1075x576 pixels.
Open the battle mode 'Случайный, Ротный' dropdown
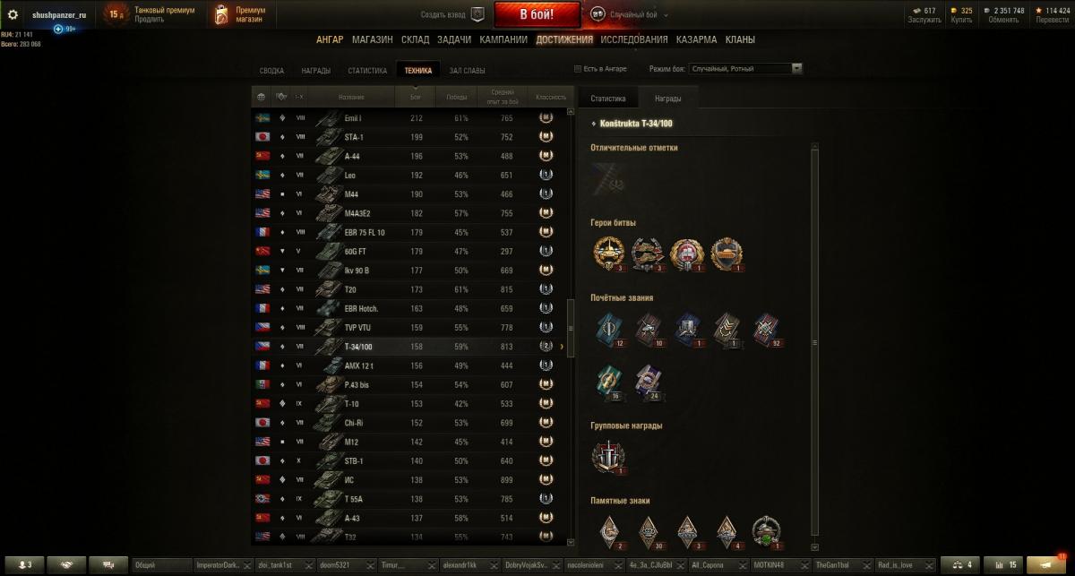(x=745, y=68)
